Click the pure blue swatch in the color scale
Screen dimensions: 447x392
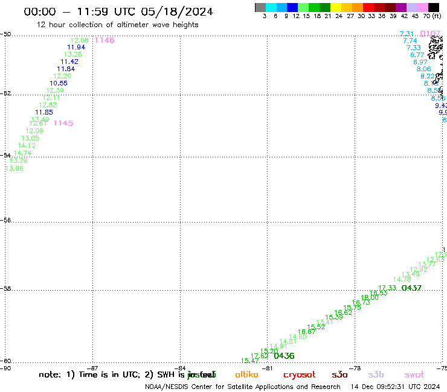292,7
